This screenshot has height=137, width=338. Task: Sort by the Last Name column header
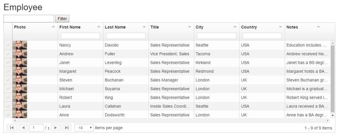[x=115, y=27]
